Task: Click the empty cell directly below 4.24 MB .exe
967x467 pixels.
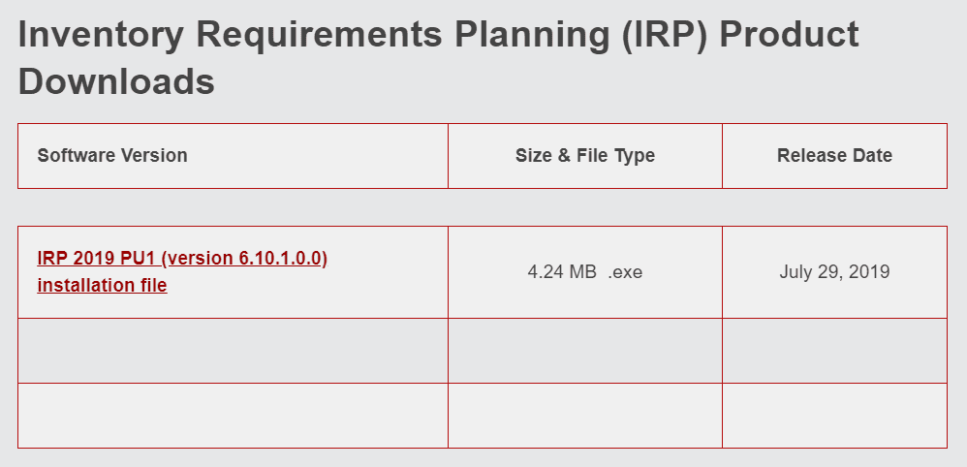Action: pos(585,351)
